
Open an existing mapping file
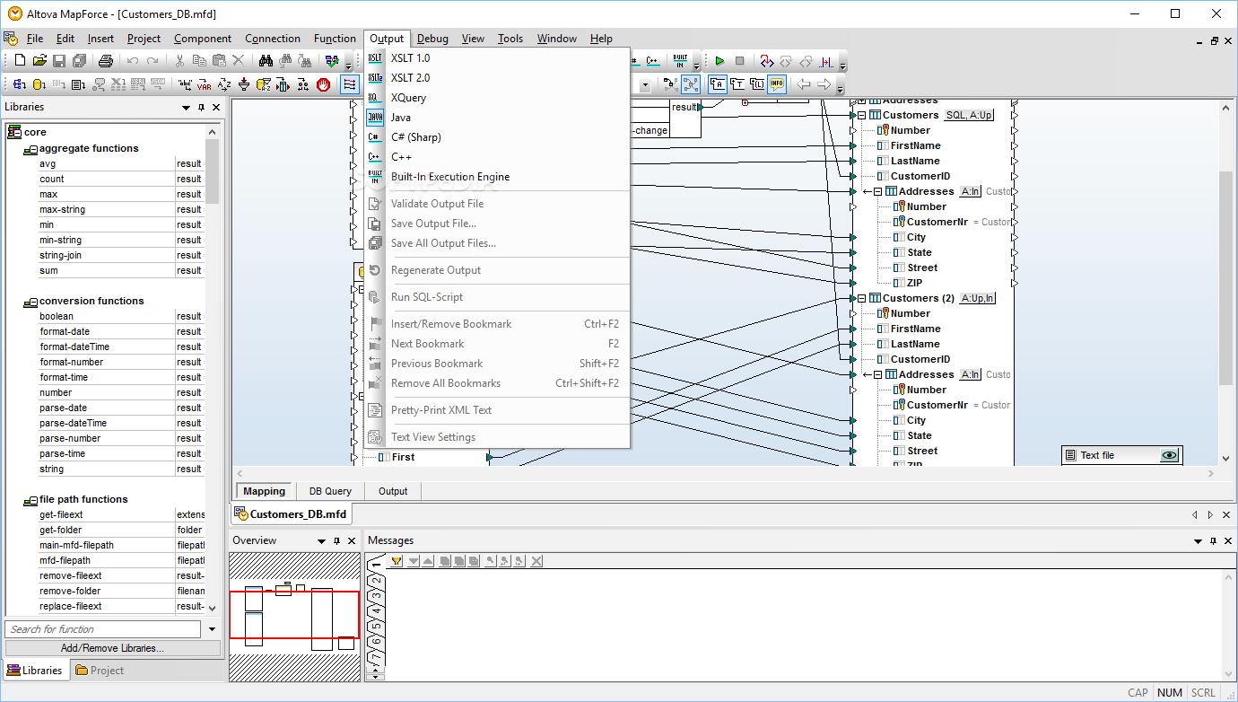[x=39, y=60]
